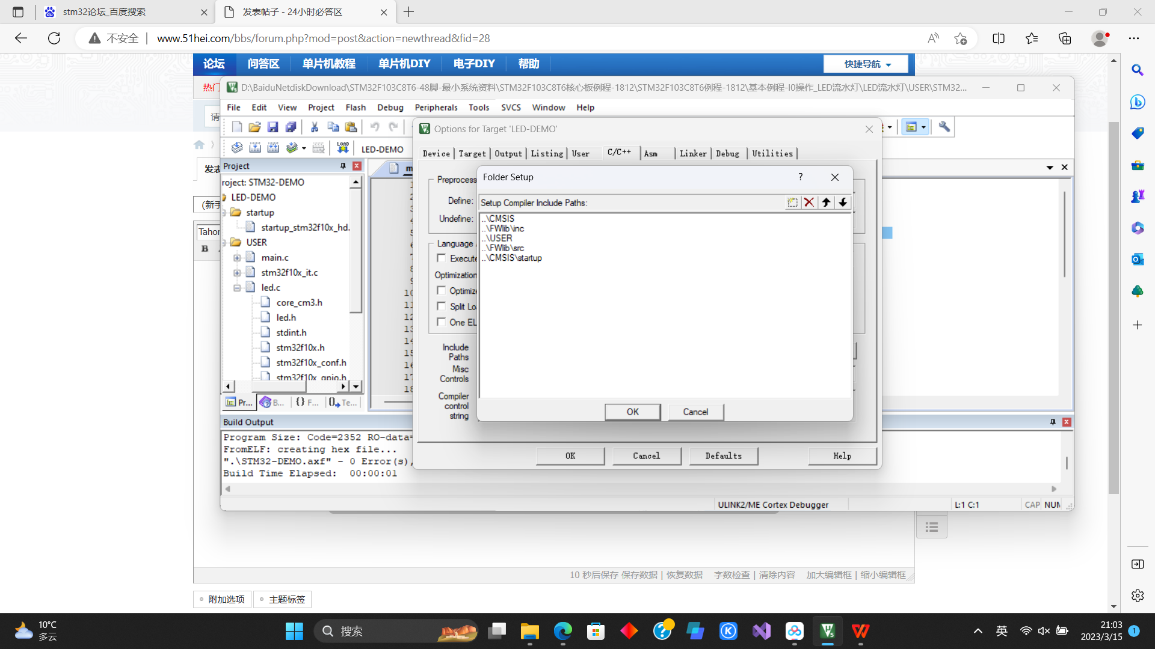Screen dimensions: 1155x649
Task: Click Help button in Options dialog
Action: pyautogui.click(x=842, y=456)
